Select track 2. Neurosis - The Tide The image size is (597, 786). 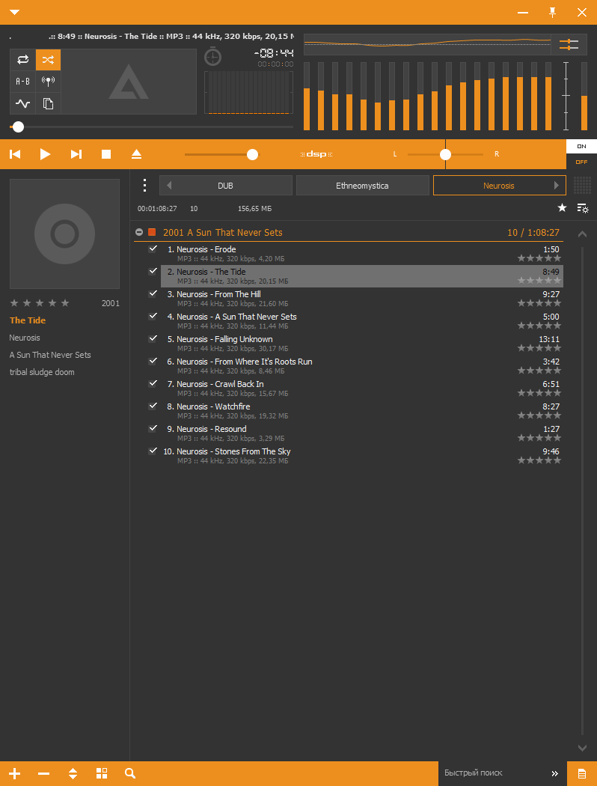(362, 276)
